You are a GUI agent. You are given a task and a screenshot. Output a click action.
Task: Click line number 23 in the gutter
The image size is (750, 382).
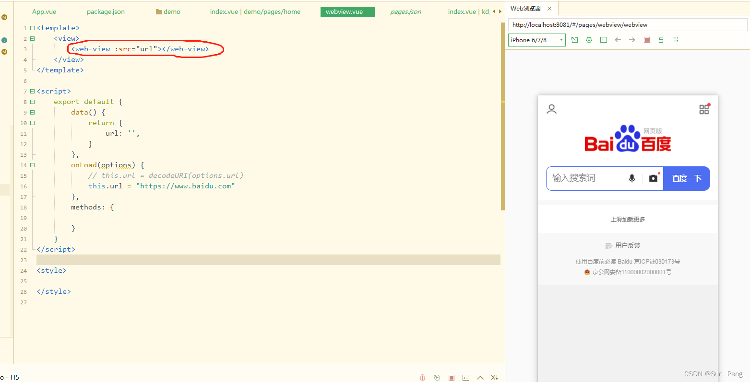[24, 260]
